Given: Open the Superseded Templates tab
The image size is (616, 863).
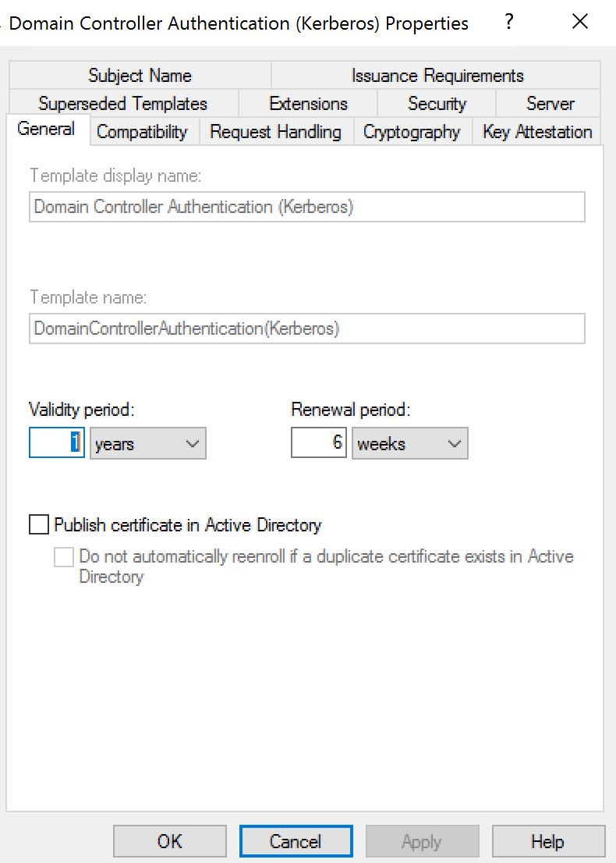Looking at the screenshot, I should [x=123, y=104].
